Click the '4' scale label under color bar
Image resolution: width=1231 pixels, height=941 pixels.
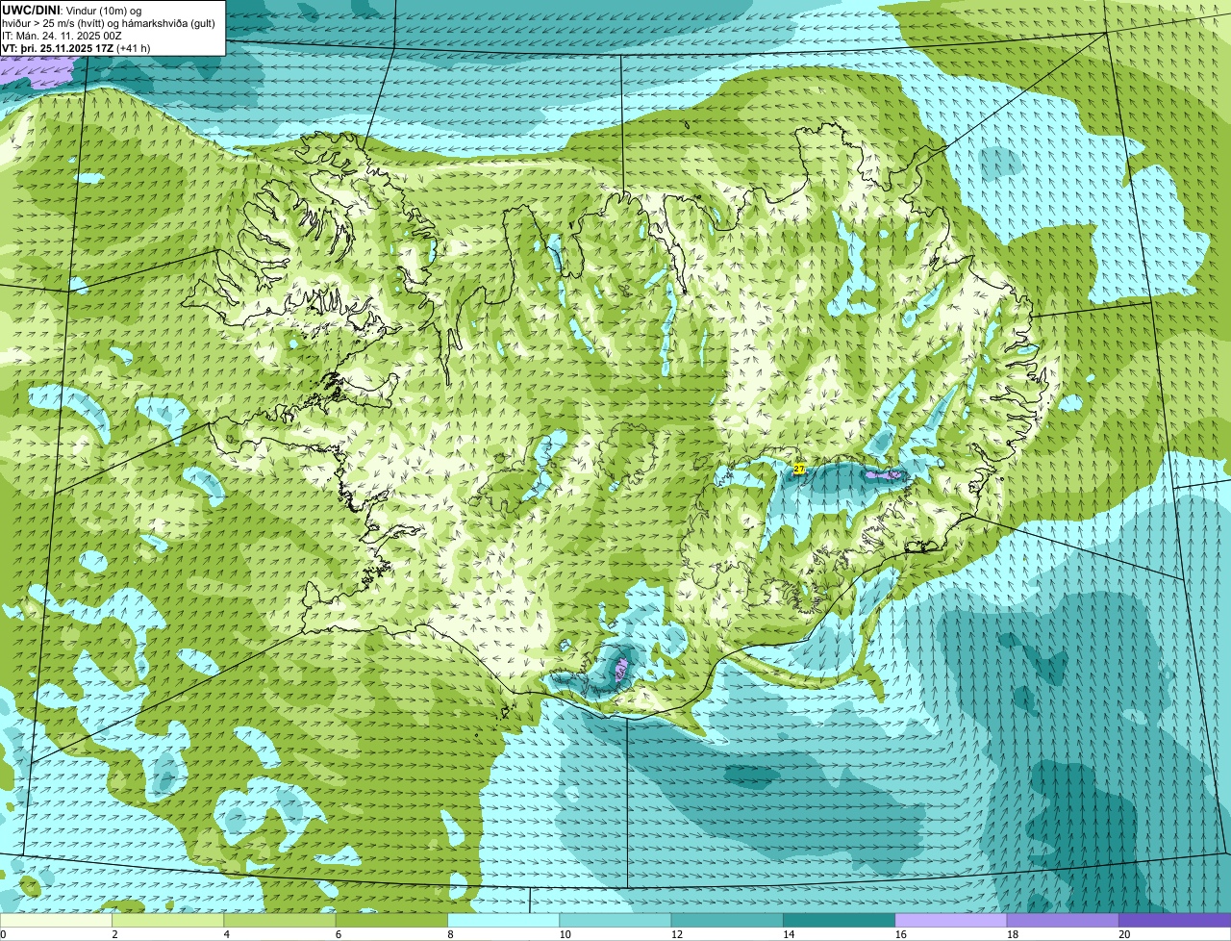click(226, 934)
